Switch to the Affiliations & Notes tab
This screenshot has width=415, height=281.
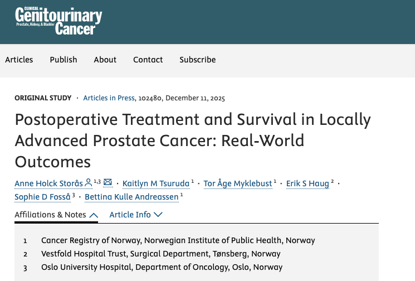click(51, 215)
